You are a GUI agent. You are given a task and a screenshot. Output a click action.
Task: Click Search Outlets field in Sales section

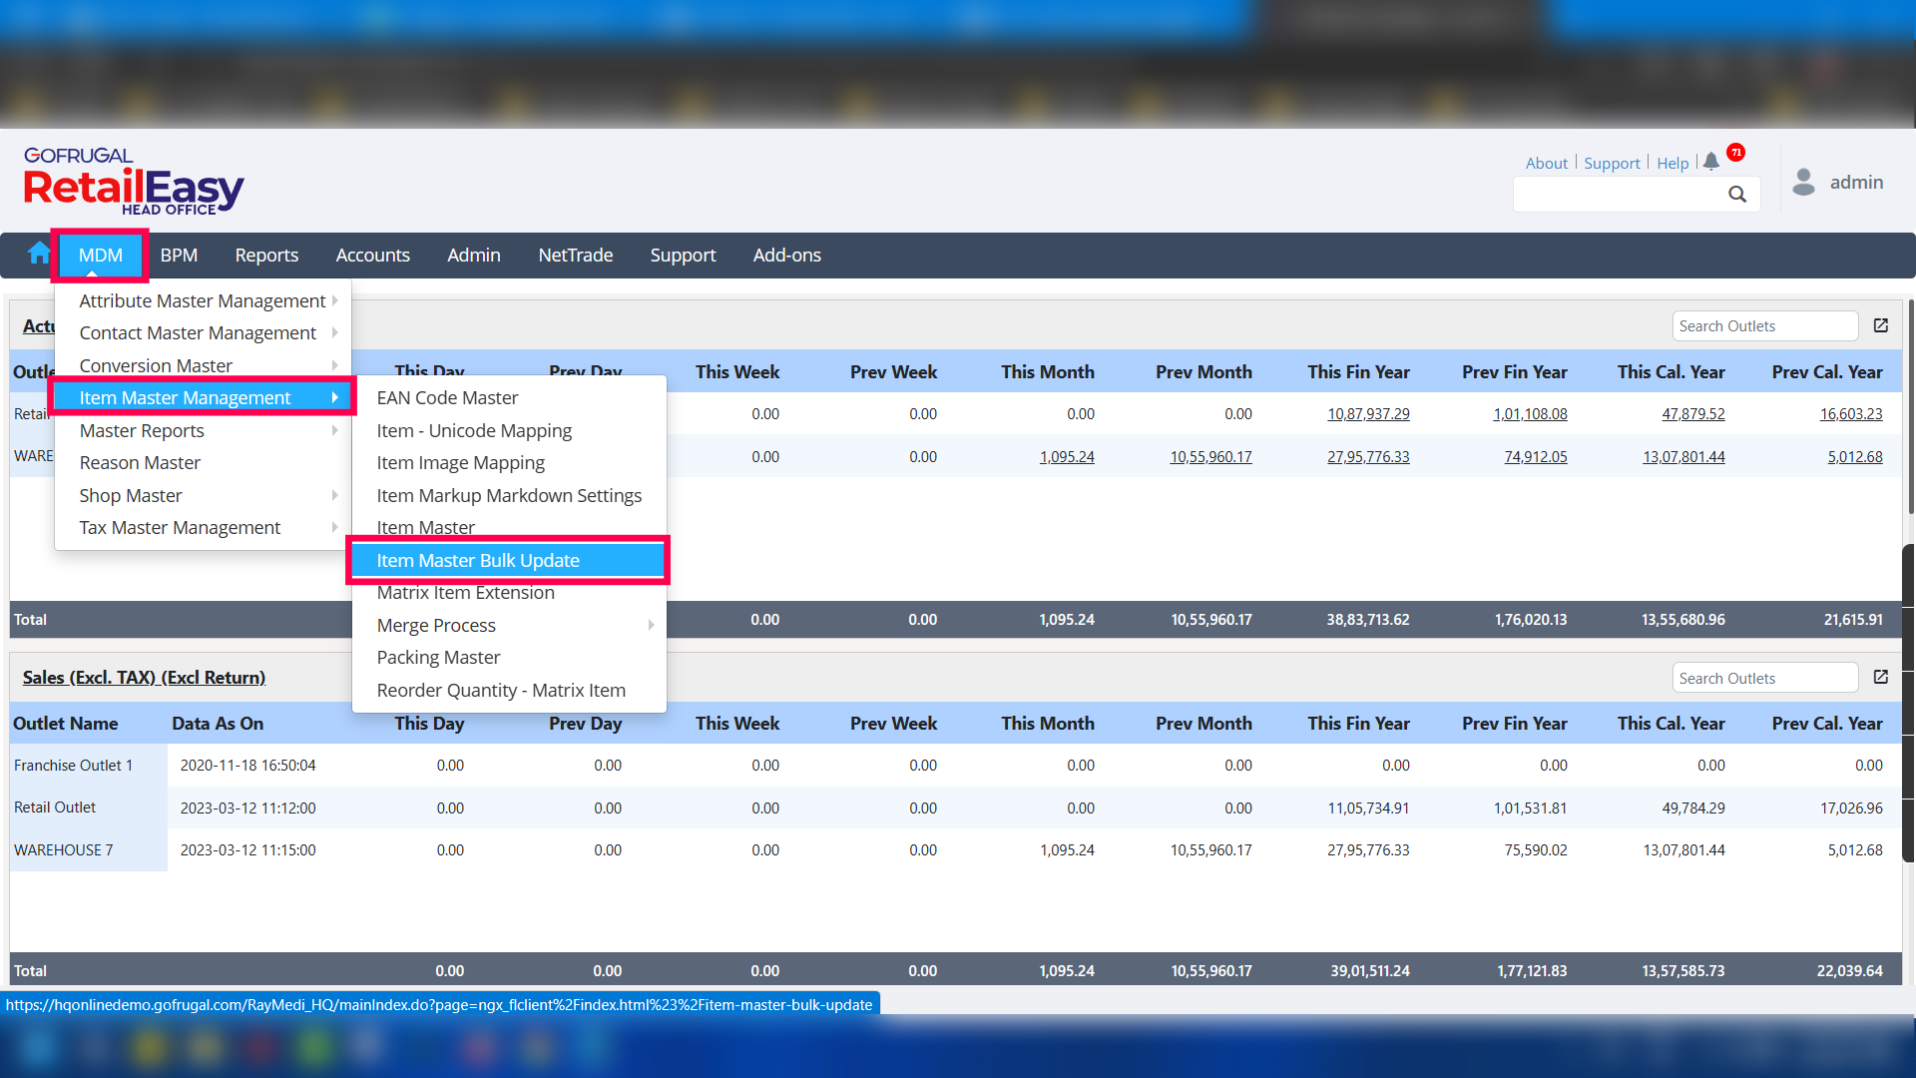click(x=1763, y=678)
